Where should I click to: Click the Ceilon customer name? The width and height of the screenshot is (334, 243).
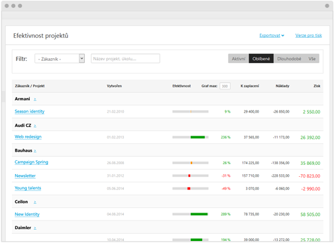[x=21, y=202]
